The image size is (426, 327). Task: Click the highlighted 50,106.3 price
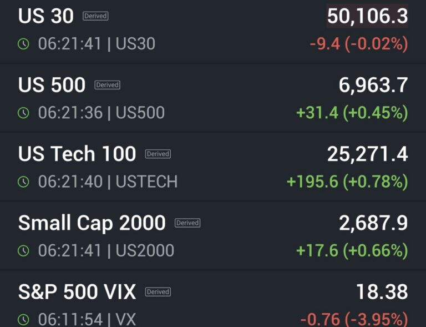click(367, 16)
